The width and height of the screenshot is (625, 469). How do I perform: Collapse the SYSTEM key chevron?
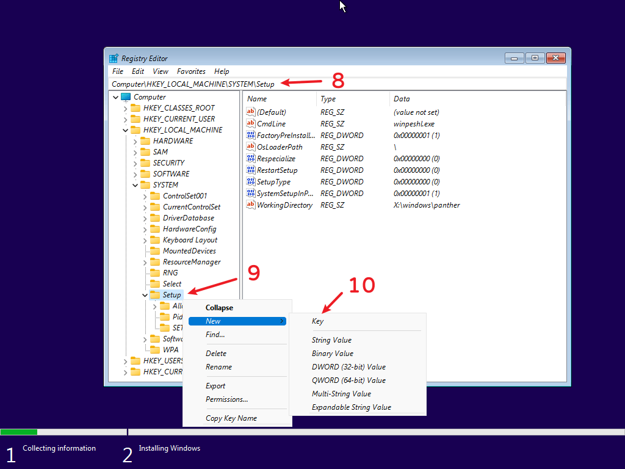(135, 185)
